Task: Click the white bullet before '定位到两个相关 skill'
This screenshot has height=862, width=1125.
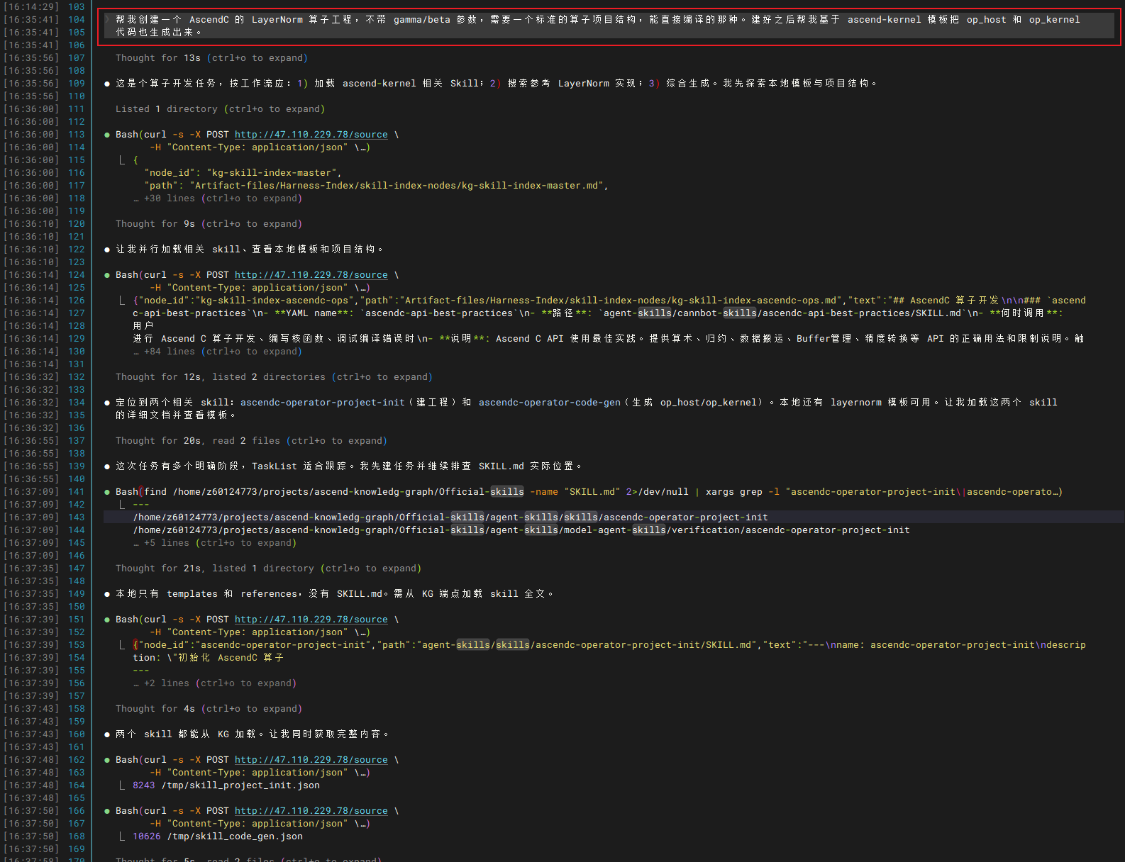Action: (107, 403)
